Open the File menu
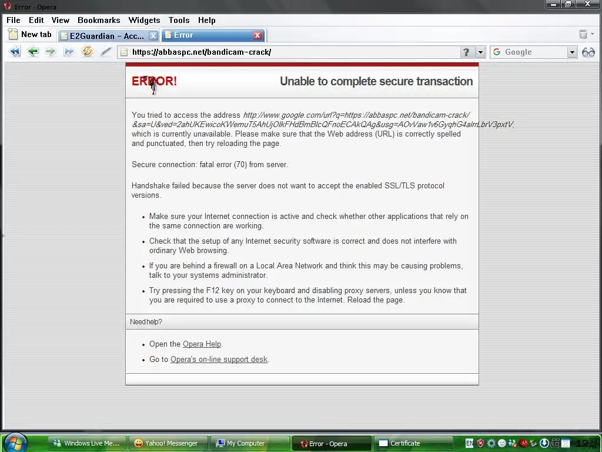Image resolution: width=602 pixels, height=452 pixels. [14, 20]
